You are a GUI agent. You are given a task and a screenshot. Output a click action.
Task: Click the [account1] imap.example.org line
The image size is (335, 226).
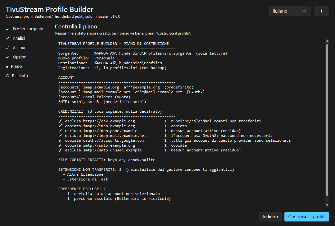tap(126, 87)
